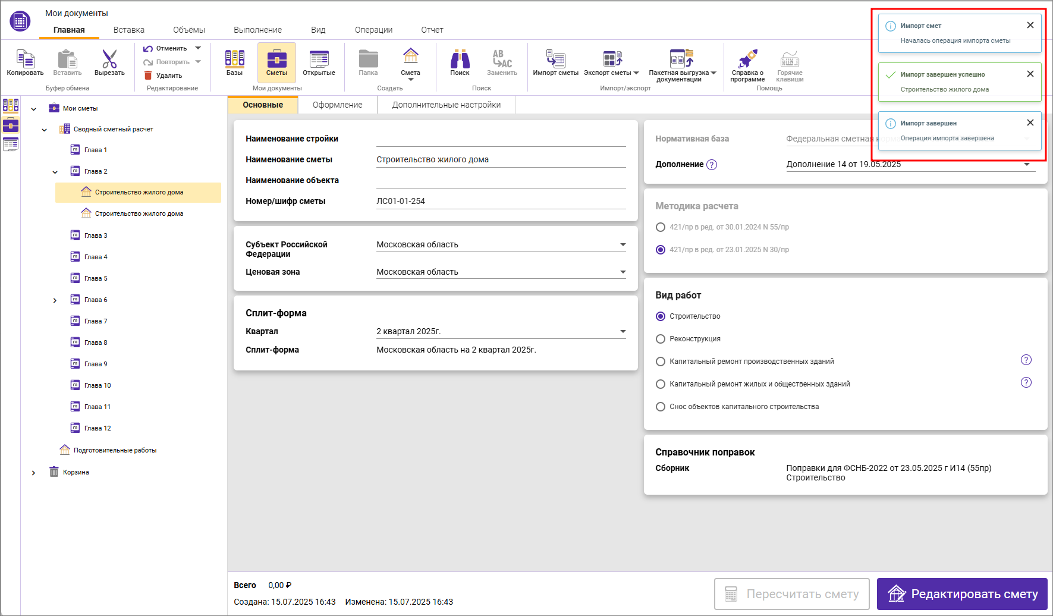This screenshot has width=1053, height=616.
Task: Click Отменить undo arrow icon
Action: click(x=148, y=49)
